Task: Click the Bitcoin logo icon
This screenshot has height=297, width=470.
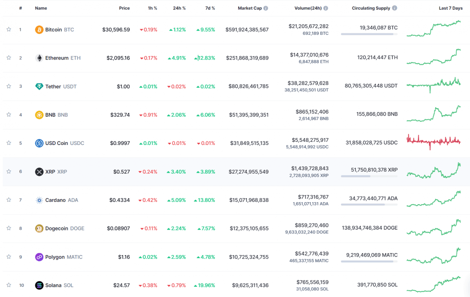Action: [x=39, y=30]
